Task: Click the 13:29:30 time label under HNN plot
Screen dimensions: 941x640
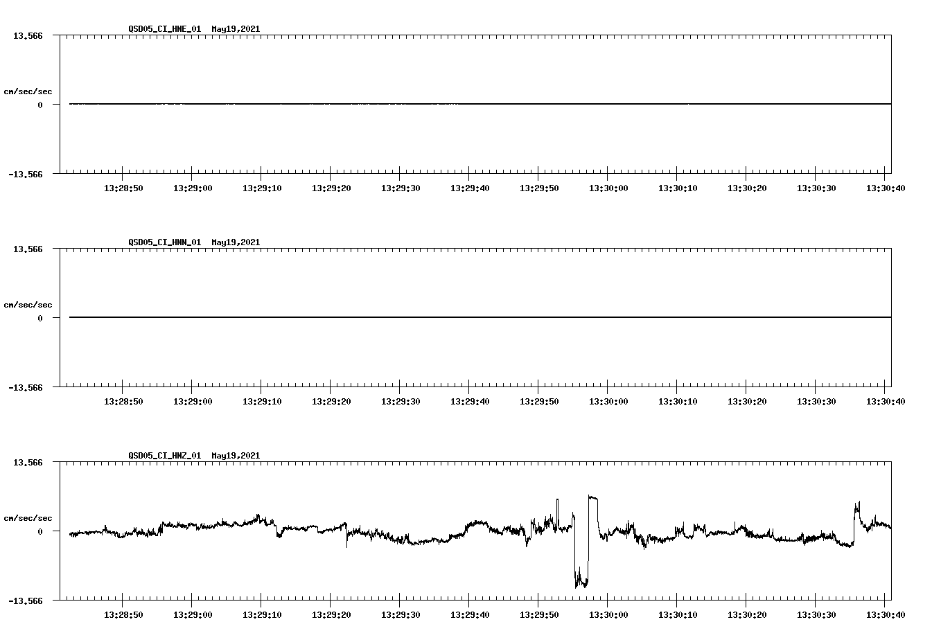Action: (x=401, y=400)
